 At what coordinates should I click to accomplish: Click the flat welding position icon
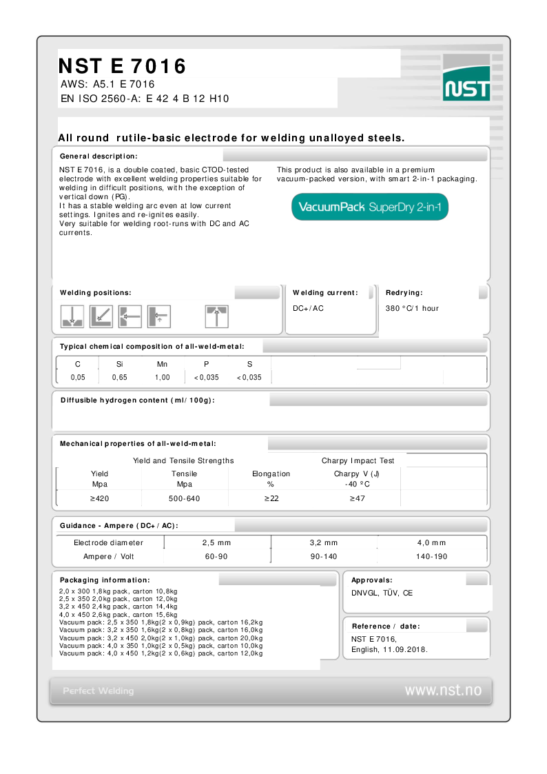click(72, 316)
